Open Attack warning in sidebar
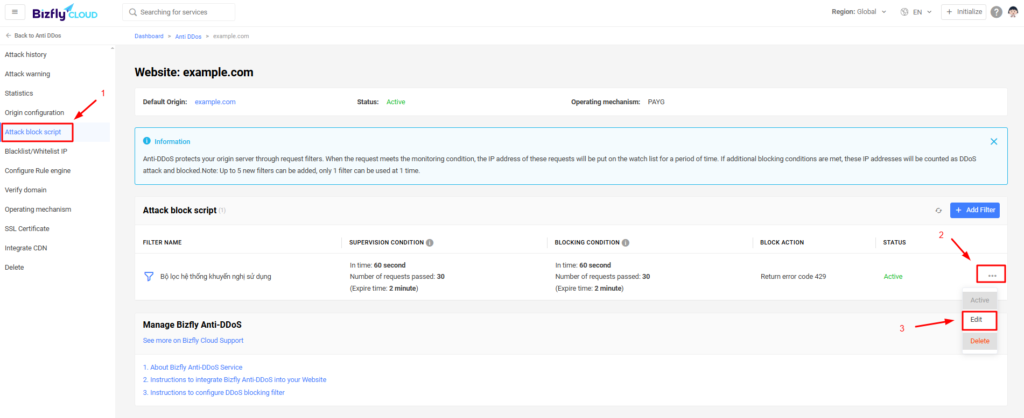Image resolution: width=1024 pixels, height=418 pixels. click(x=27, y=74)
